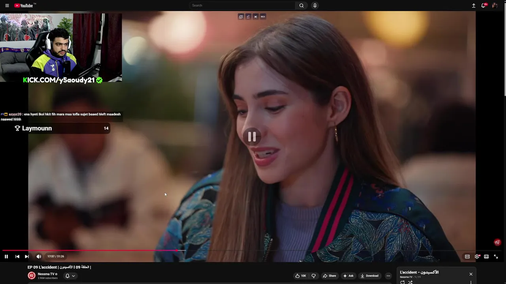The image size is (506, 284).
Task: Jump to previous video in playlist
Action: click(x=17, y=256)
